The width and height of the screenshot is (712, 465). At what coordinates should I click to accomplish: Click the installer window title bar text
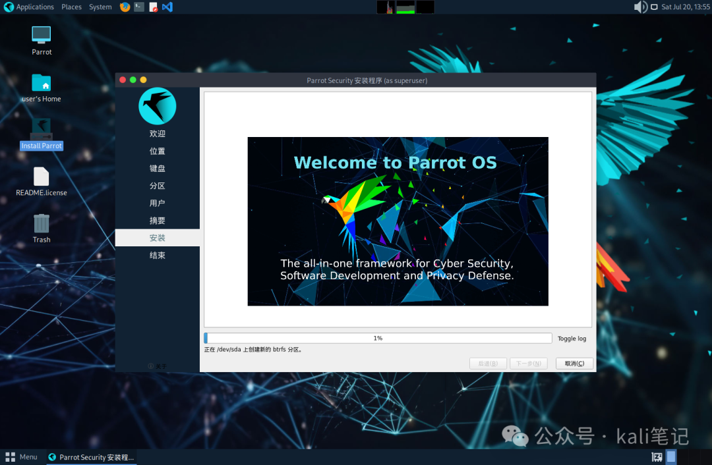pos(367,80)
